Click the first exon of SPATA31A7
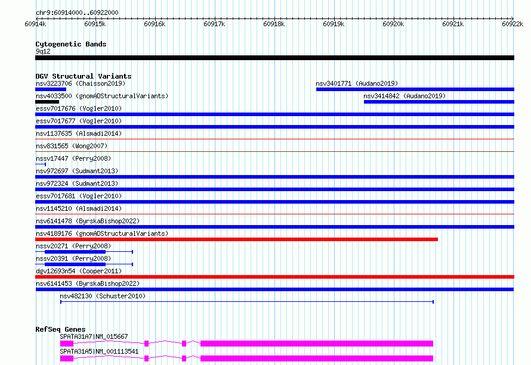This screenshot has height=365, width=531. tap(67, 344)
